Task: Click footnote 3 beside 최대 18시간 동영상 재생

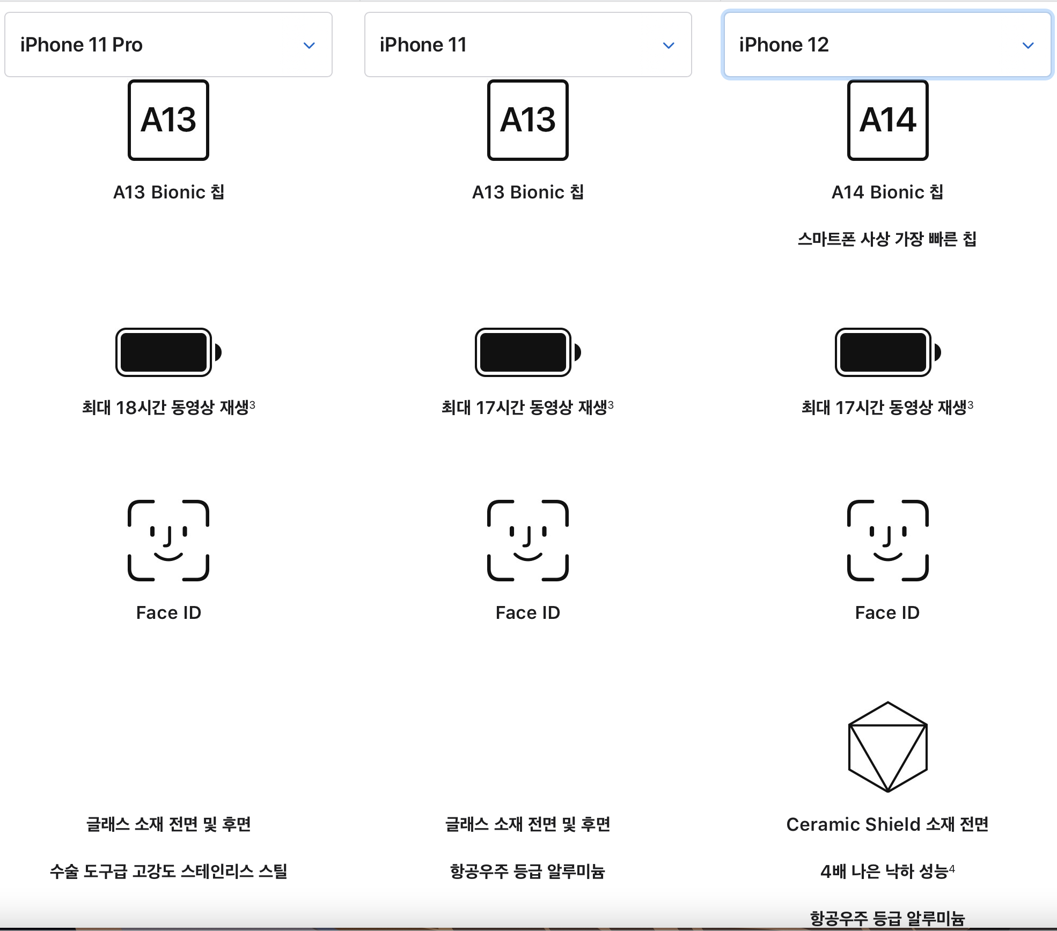Action: [252, 404]
